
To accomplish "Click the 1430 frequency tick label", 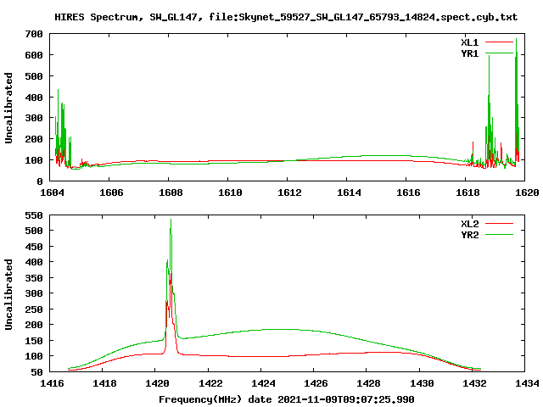I will (422, 383).
